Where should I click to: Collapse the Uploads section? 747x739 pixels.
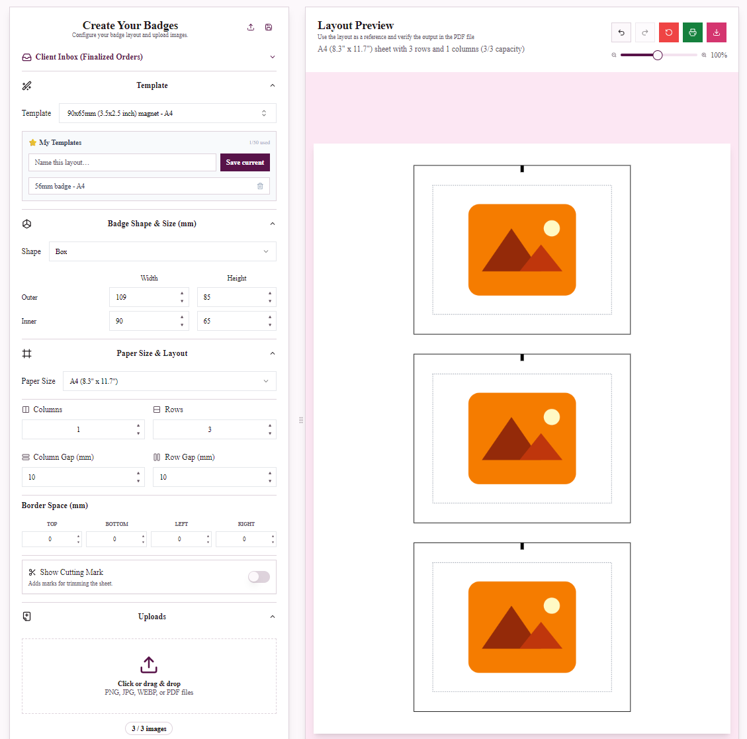273,617
